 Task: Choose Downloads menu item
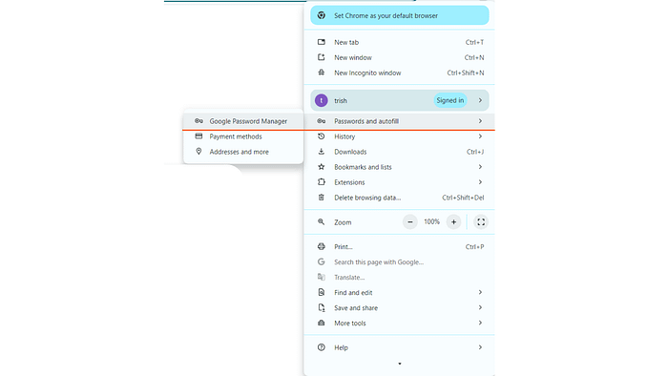coord(400,152)
